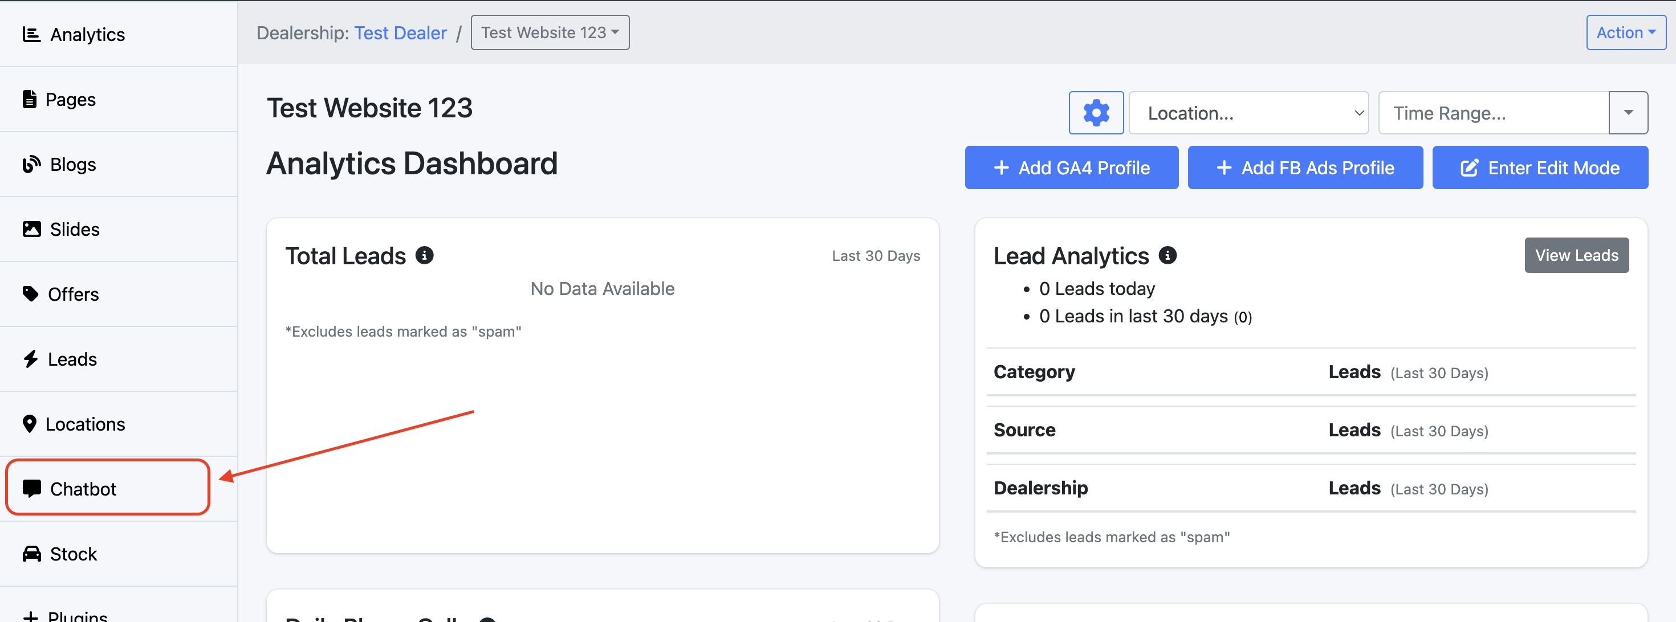Open Offers with tag icon

tap(73, 294)
